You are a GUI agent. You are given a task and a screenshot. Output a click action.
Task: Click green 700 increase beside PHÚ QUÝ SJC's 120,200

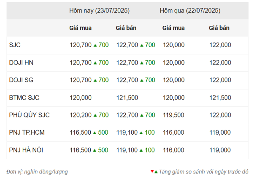pos(103,115)
